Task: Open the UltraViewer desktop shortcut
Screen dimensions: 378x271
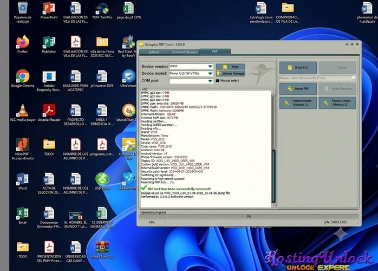Action: pyautogui.click(x=128, y=79)
